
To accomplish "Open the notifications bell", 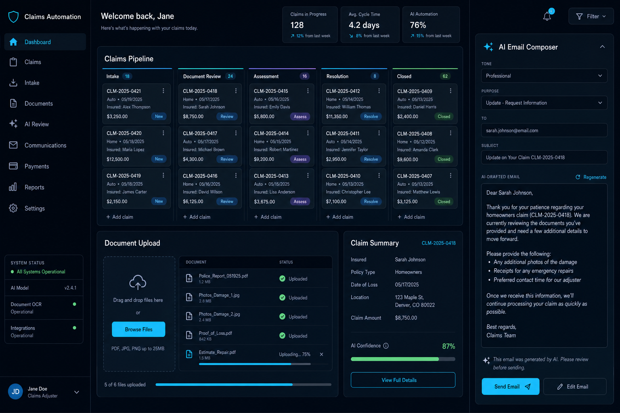I will point(547,16).
